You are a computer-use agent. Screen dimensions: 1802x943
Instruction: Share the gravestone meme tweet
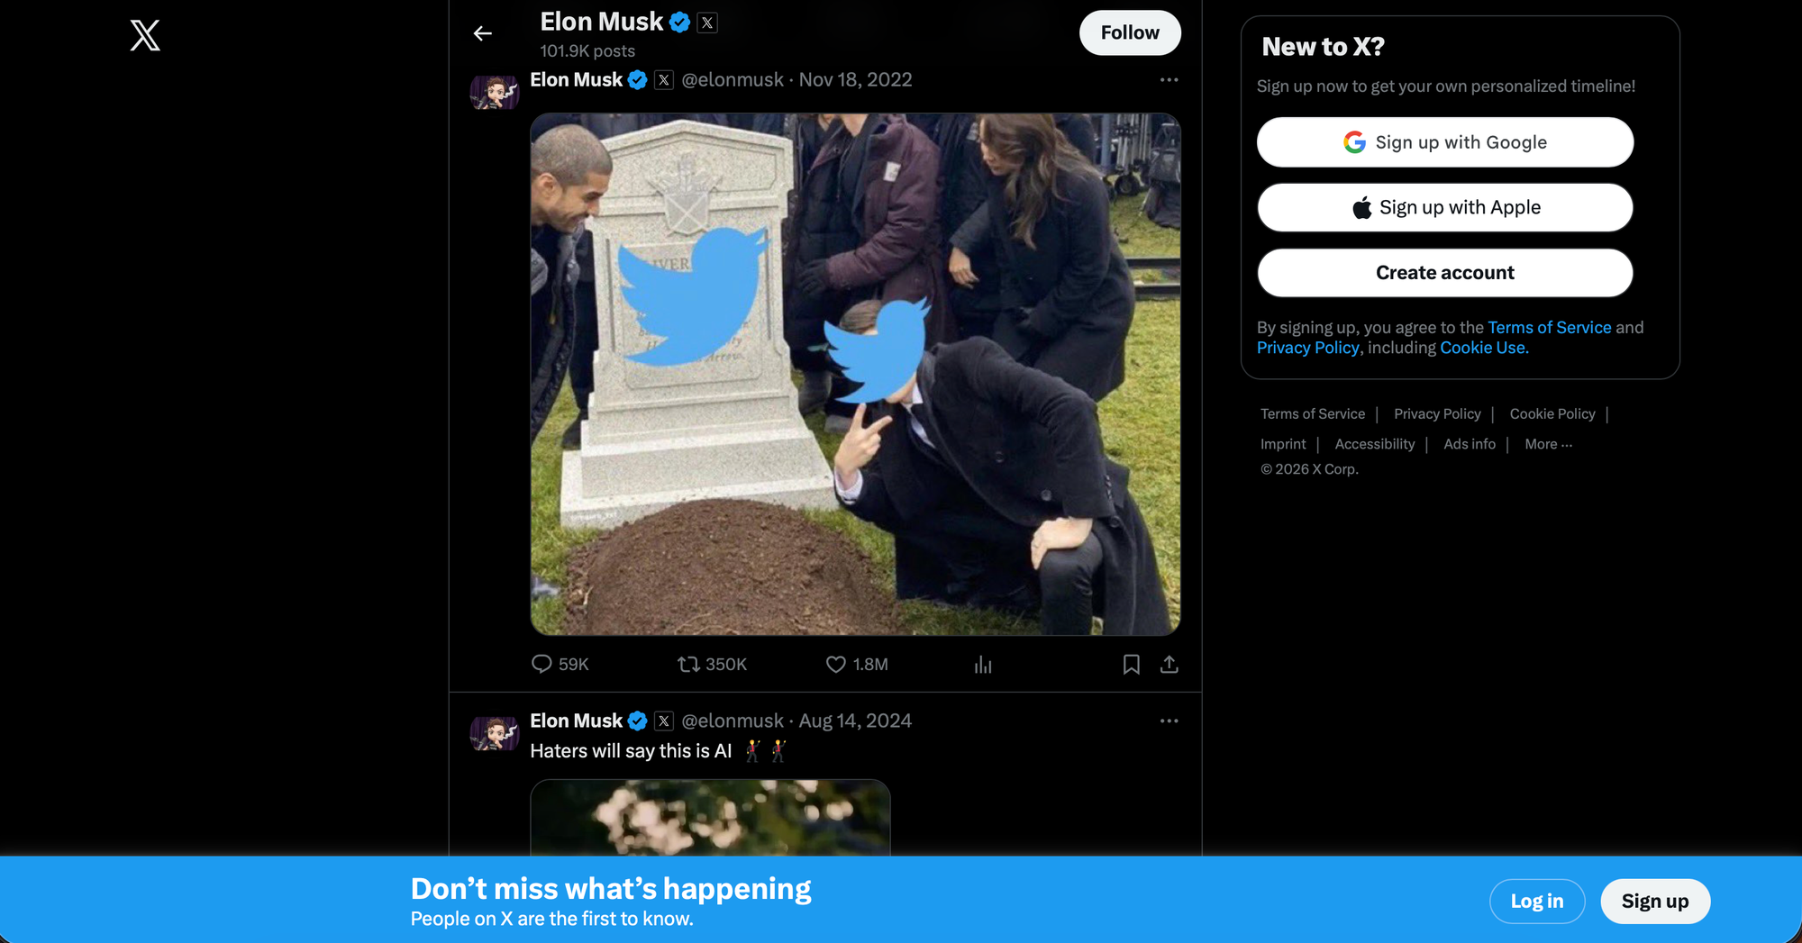pyautogui.click(x=1169, y=664)
